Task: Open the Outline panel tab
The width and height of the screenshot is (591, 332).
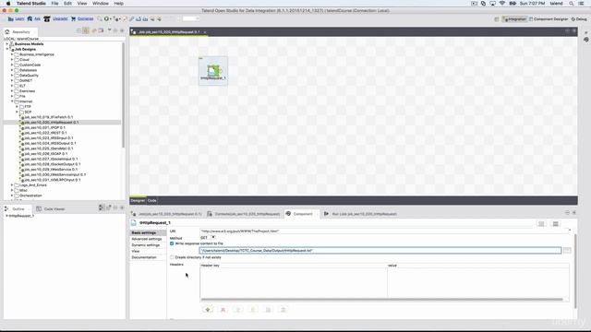Action: 18,209
